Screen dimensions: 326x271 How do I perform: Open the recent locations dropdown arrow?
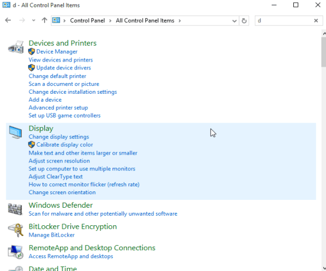click(33, 20)
